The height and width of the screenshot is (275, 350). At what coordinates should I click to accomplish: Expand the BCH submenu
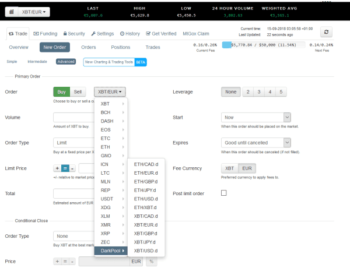(x=111, y=112)
